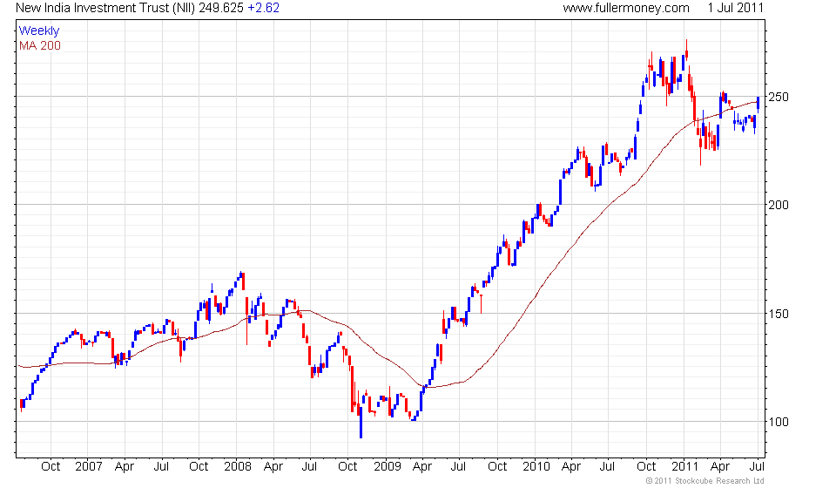Click the Apr label right after 2009

tap(422, 466)
